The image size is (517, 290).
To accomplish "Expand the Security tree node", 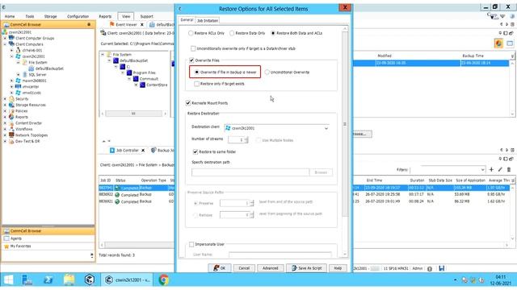I will click(5, 99).
